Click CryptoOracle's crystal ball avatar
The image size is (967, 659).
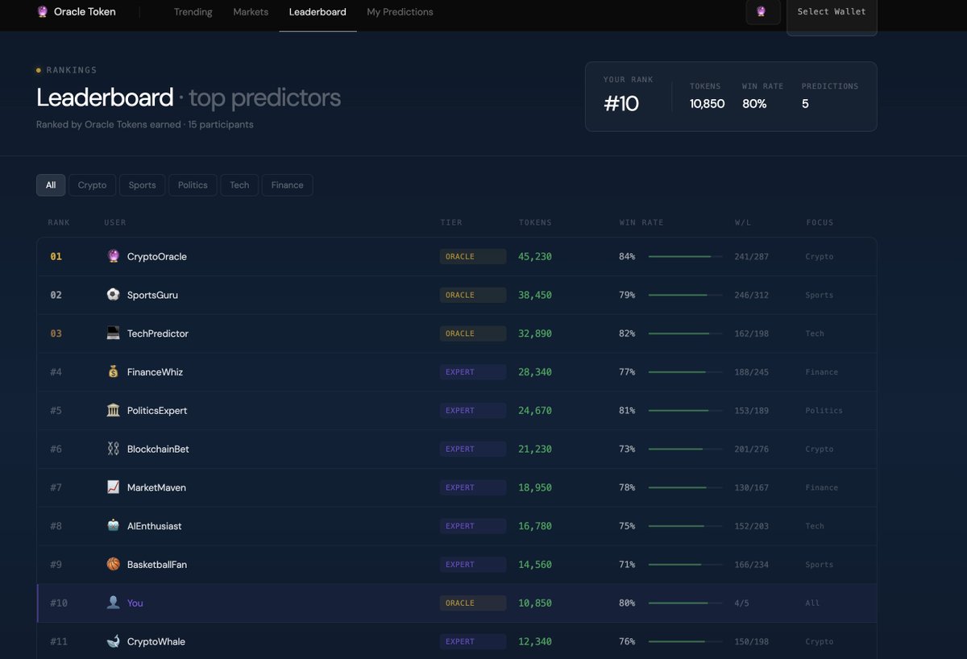(x=113, y=256)
